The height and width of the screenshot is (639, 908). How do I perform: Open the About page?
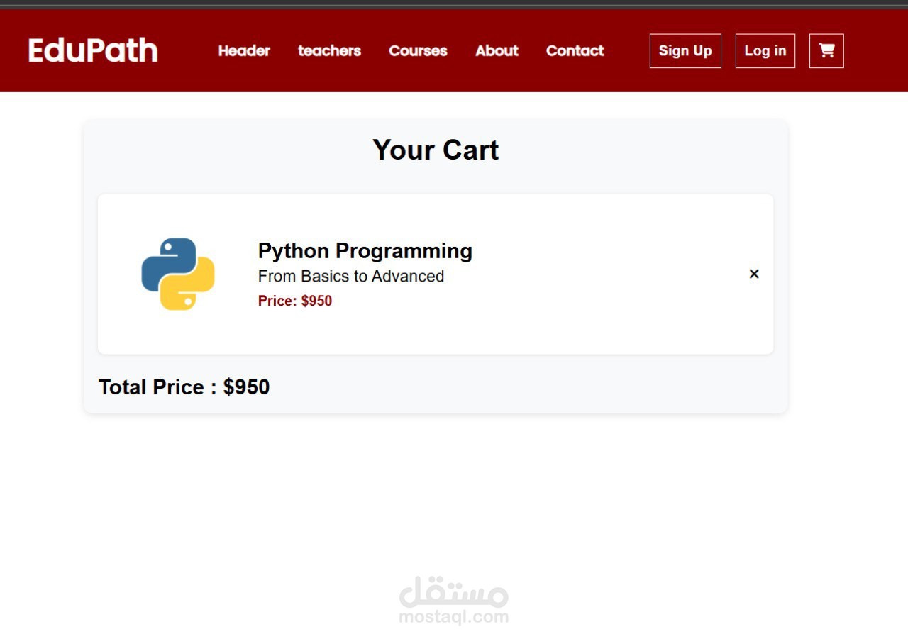[497, 51]
